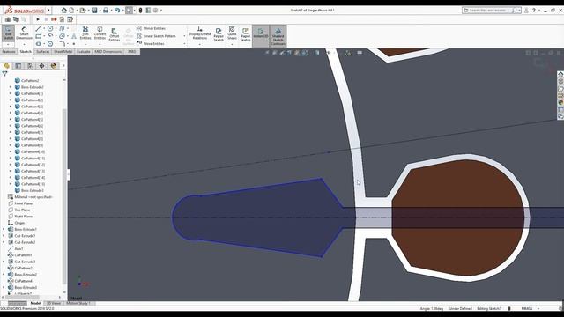Click Linear Sketch Pattern
Image resolution: width=564 pixels, height=317 pixels.
(x=156, y=36)
